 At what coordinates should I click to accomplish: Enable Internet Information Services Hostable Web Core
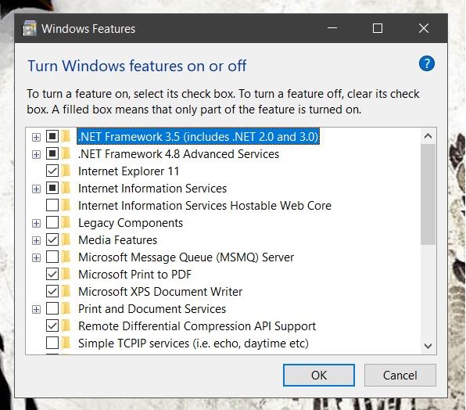(x=52, y=205)
